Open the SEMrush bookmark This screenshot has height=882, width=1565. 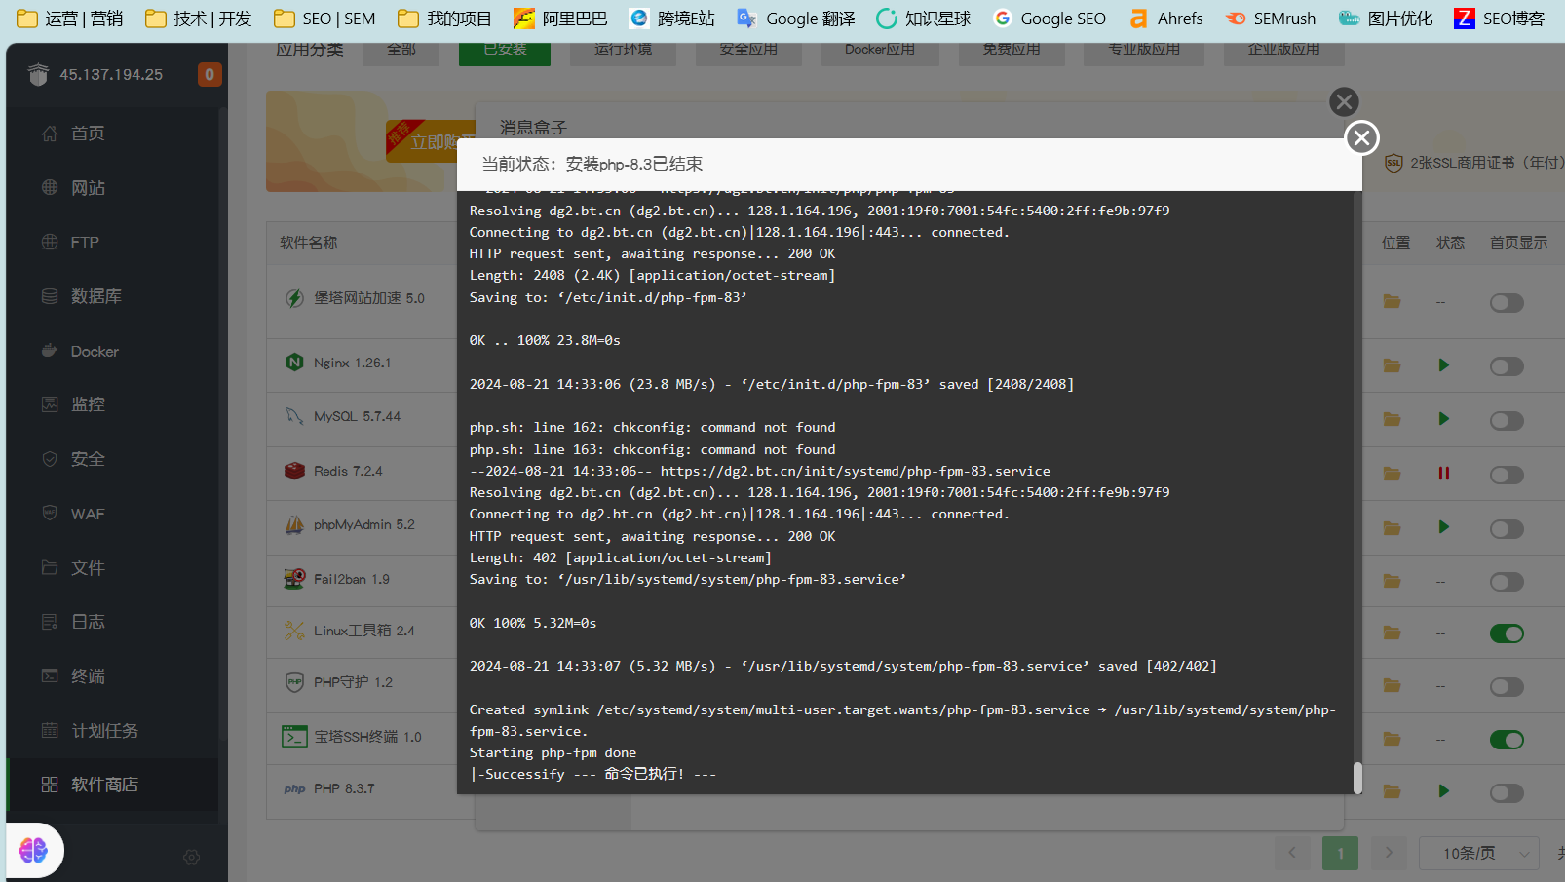click(x=1270, y=19)
